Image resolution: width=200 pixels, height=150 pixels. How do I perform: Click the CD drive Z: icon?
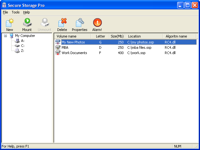point(17,51)
